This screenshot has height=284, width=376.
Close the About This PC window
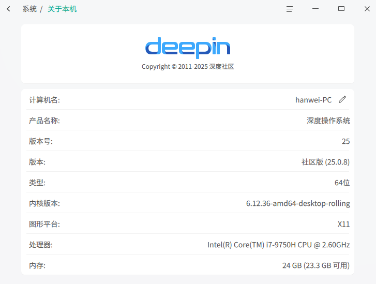pos(367,9)
